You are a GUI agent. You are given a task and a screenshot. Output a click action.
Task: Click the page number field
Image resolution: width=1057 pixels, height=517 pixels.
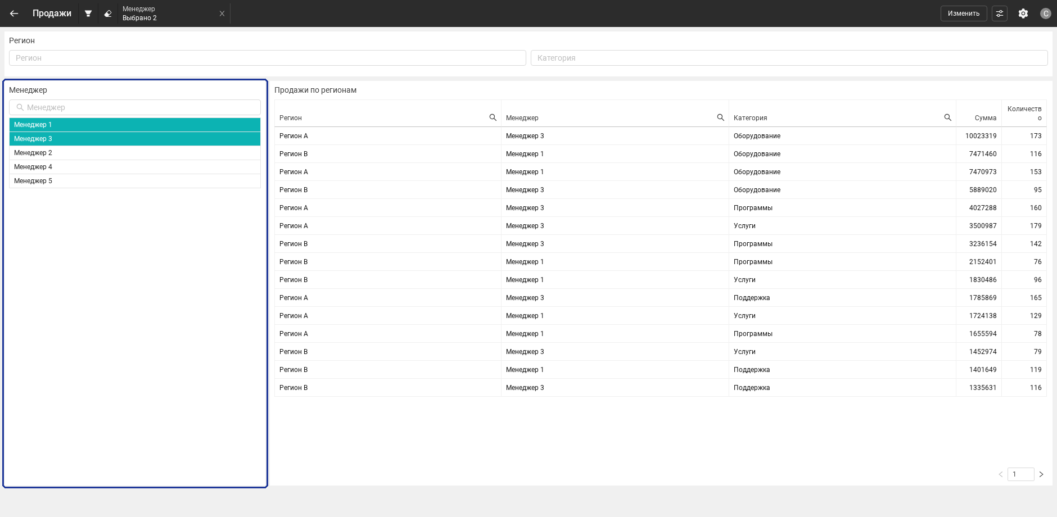[1021, 474]
